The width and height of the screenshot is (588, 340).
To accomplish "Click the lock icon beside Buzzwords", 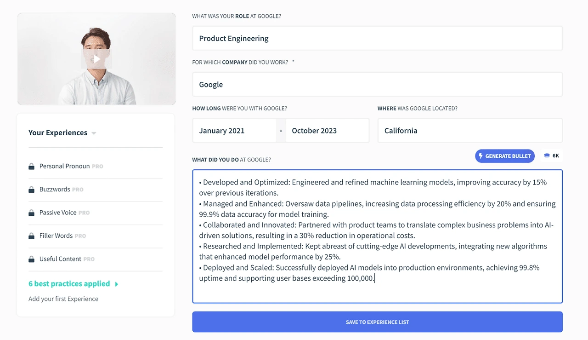I will click(x=31, y=190).
